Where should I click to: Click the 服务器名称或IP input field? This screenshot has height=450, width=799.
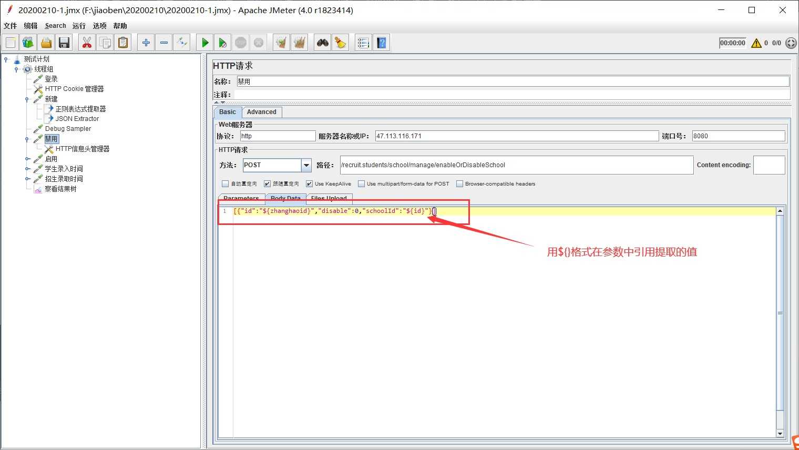517,136
